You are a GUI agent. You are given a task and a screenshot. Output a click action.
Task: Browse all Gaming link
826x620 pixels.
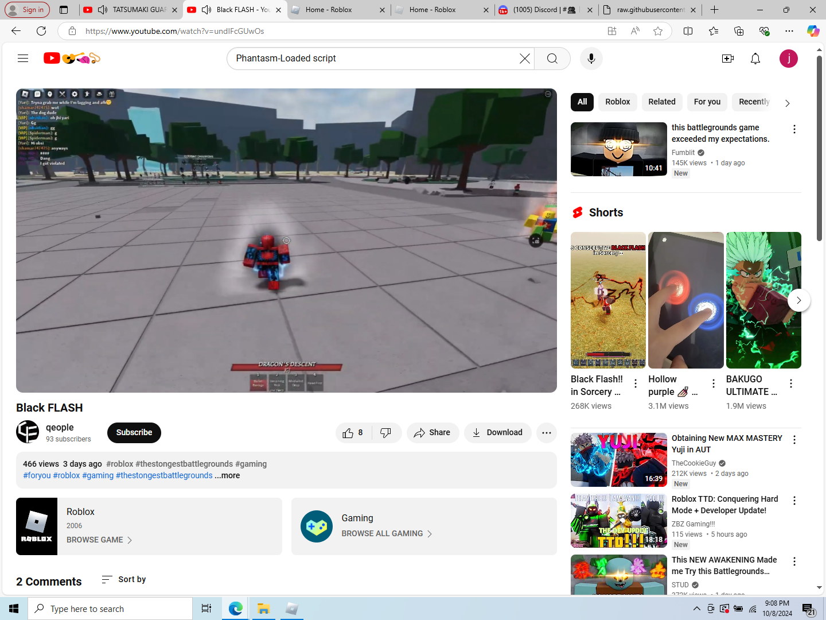click(x=387, y=534)
